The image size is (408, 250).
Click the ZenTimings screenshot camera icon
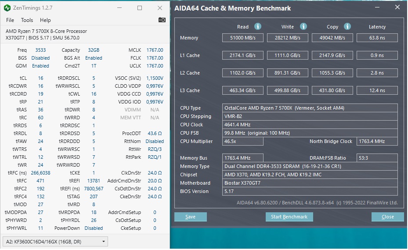point(162,20)
